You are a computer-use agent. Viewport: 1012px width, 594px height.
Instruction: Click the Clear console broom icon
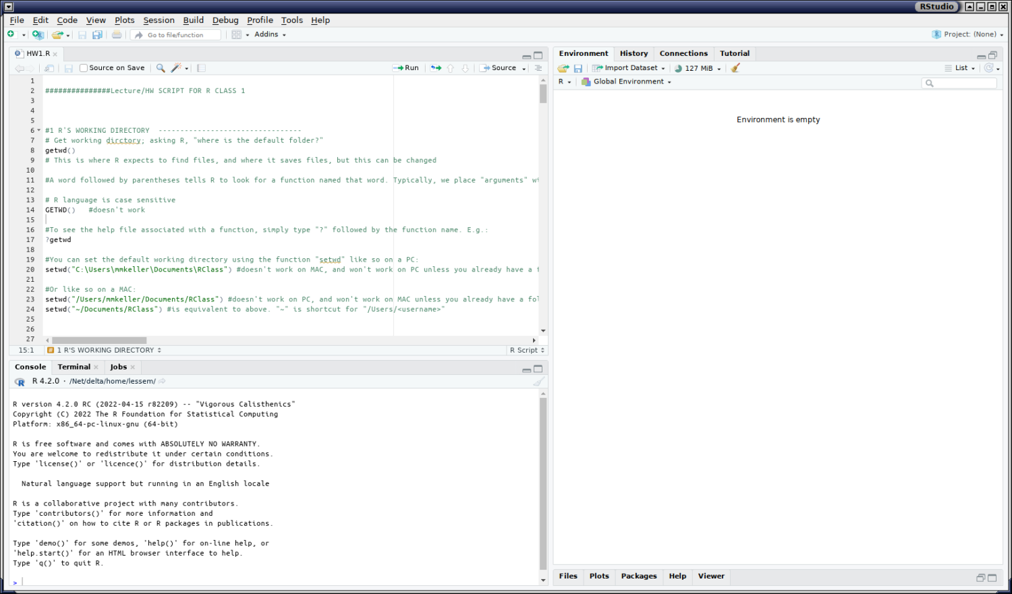tap(538, 382)
